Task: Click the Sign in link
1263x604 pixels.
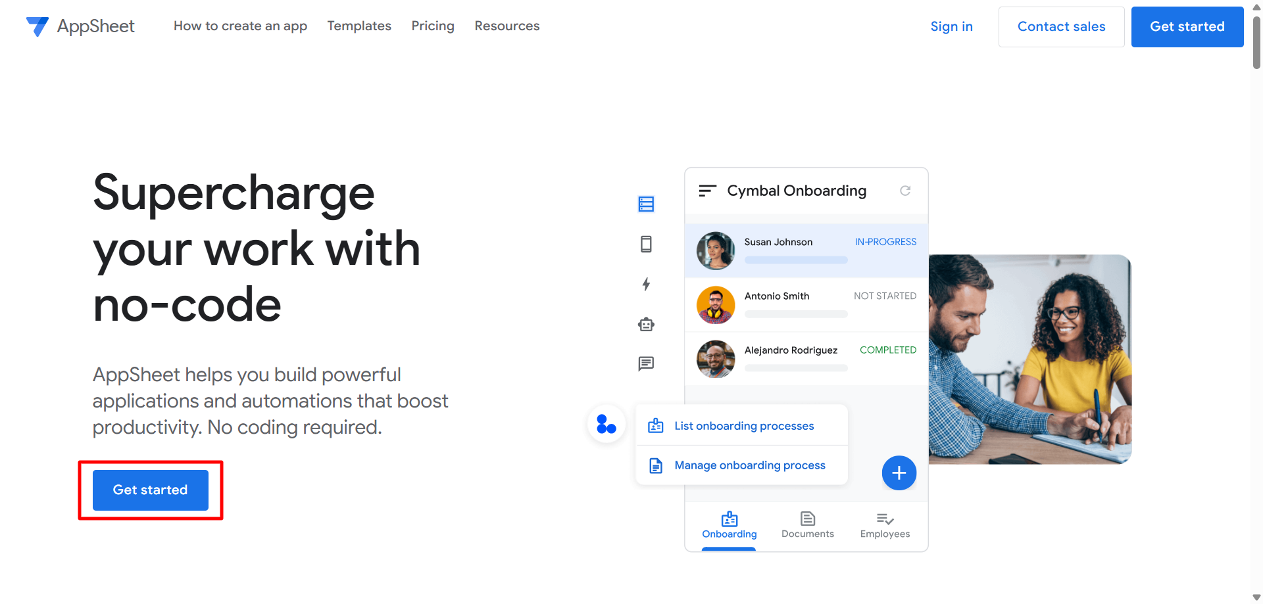Action: 951,26
